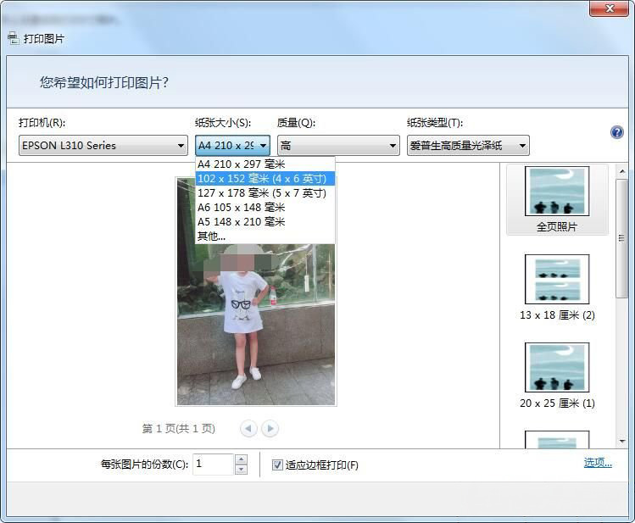The width and height of the screenshot is (635, 523).
Task: Close the print pictures dialog
Action: [x=610, y=8]
